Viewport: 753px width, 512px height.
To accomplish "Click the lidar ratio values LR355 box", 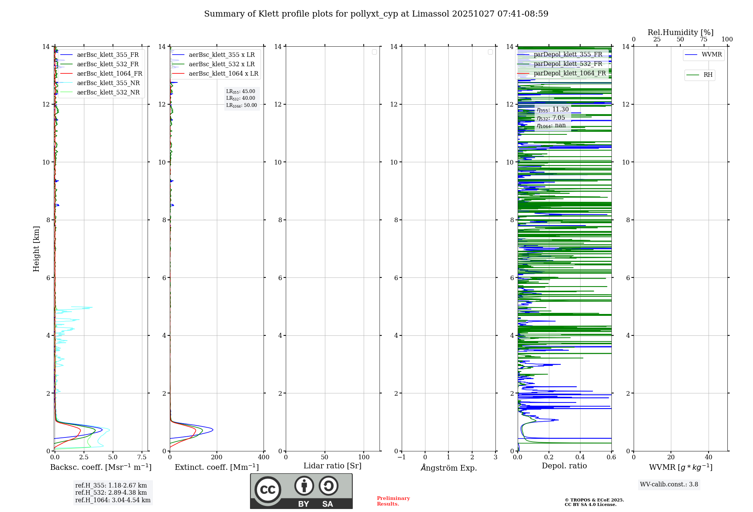I will (241, 98).
